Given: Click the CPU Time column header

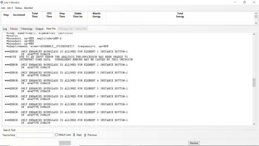Looking at the screenshot, I should 49,15.
